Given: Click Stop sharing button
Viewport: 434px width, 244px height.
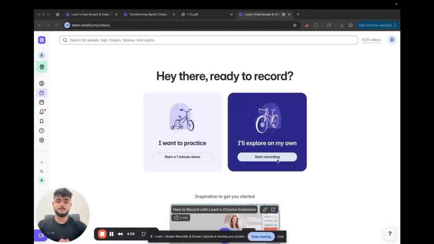Looking at the screenshot, I should click(x=261, y=237).
